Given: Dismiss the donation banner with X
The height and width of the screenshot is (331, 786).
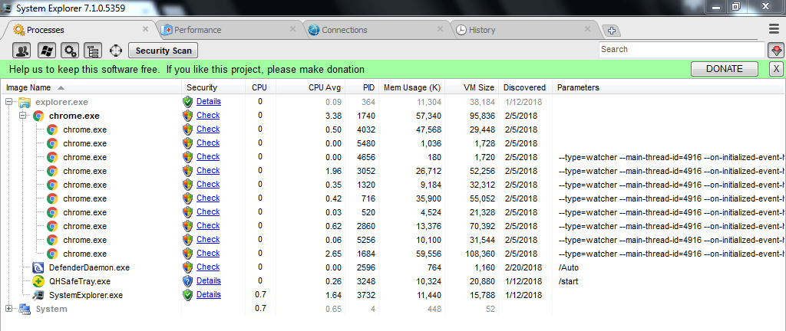Looking at the screenshot, I should pyautogui.click(x=776, y=69).
